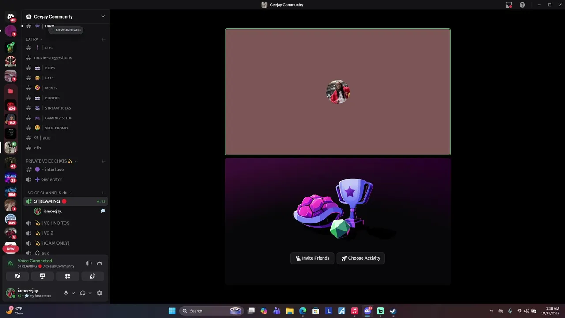The height and width of the screenshot is (318, 565).
Task: Open microphone input options chevron
Action: [x=73, y=293]
